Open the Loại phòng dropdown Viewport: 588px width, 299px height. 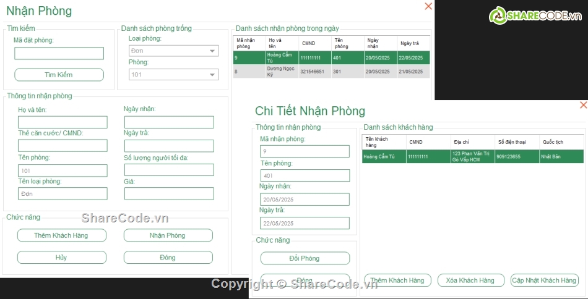pos(173,51)
